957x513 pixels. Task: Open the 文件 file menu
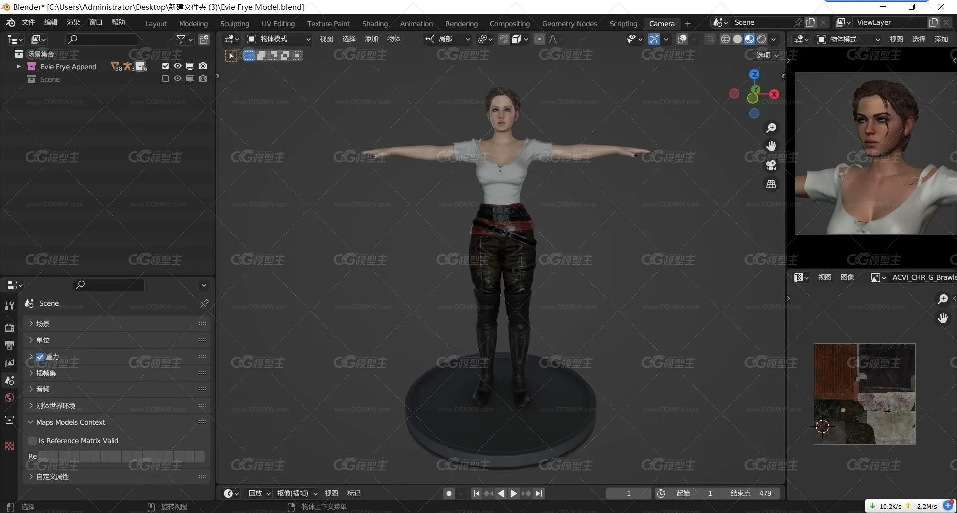[x=28, y=22]
